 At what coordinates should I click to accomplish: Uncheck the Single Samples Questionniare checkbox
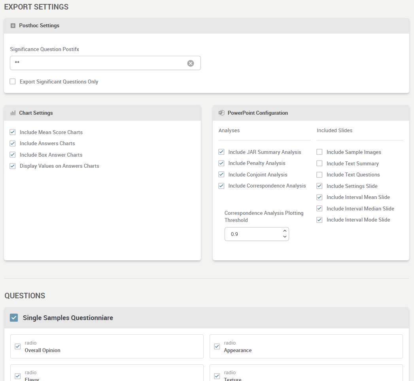coord(14,318)
